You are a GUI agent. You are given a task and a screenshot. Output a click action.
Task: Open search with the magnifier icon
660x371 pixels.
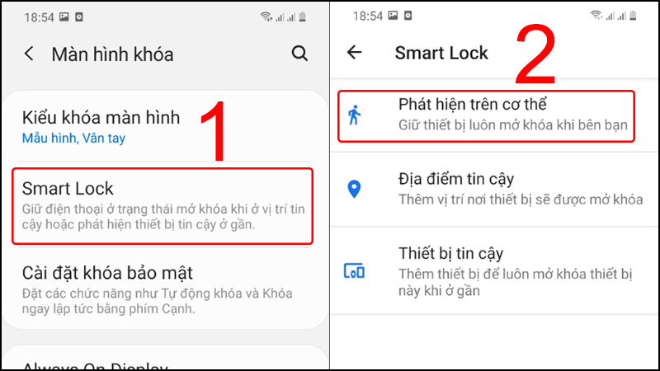coord(299,54)
